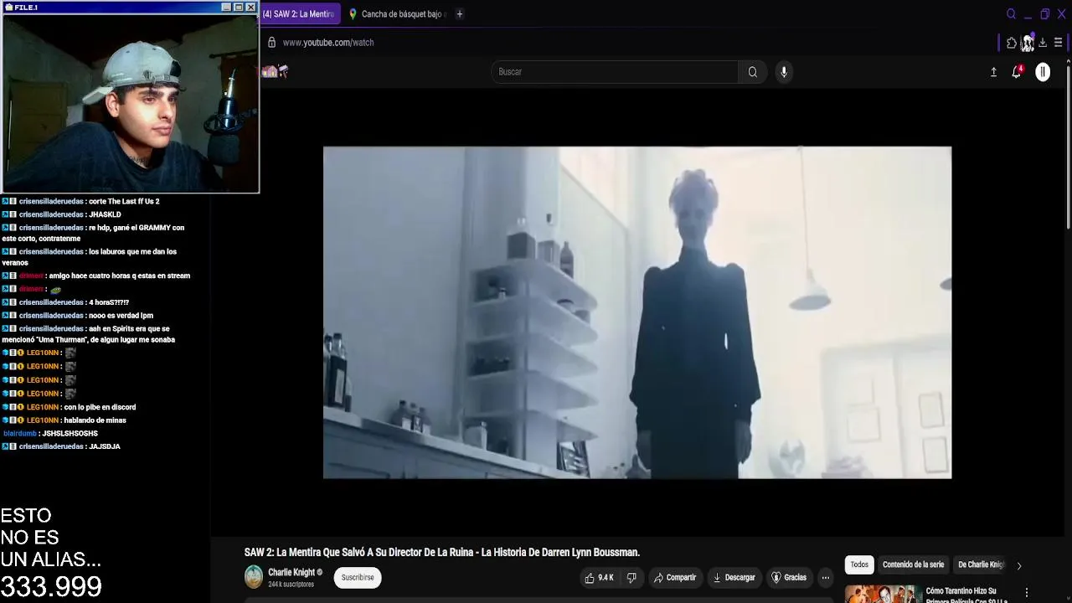The width and height of the screenshot is (1072, 603).
Task: Click the playing SAW 2 video
Action: pos(637,312)
